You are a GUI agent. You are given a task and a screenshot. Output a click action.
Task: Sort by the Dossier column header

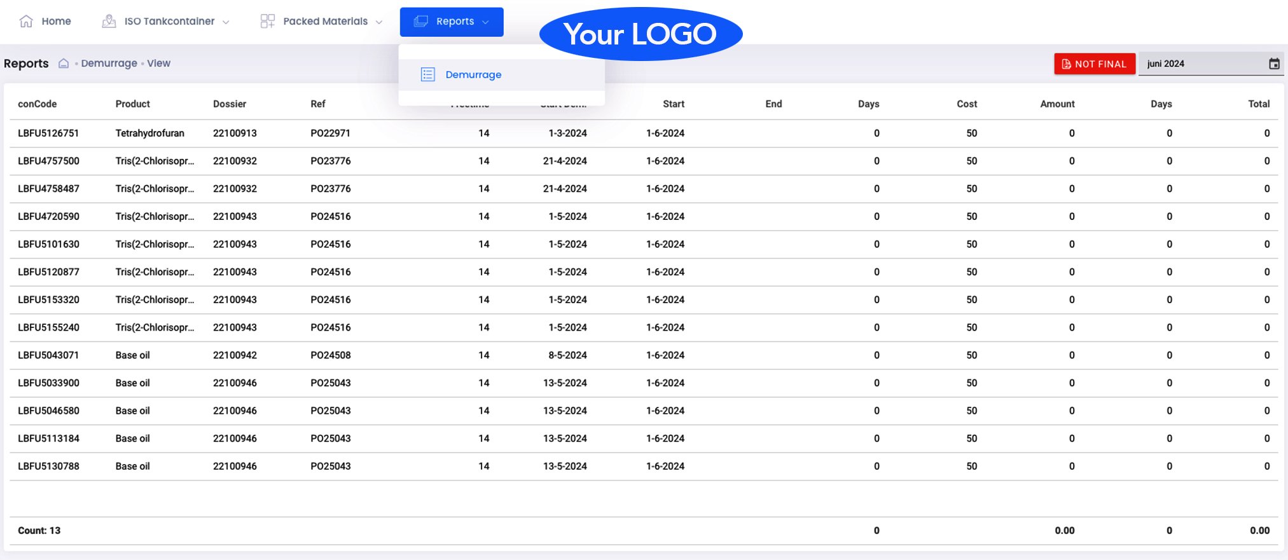[230, 104]
